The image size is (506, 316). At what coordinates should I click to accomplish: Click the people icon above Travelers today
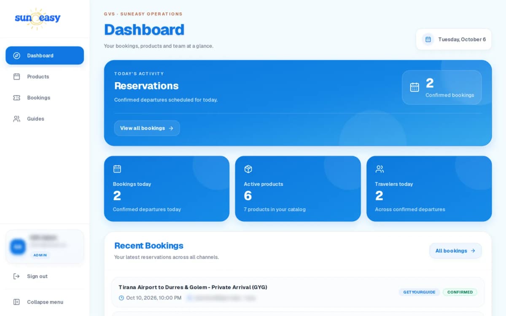pyautogui.click(x=379, y=169)
